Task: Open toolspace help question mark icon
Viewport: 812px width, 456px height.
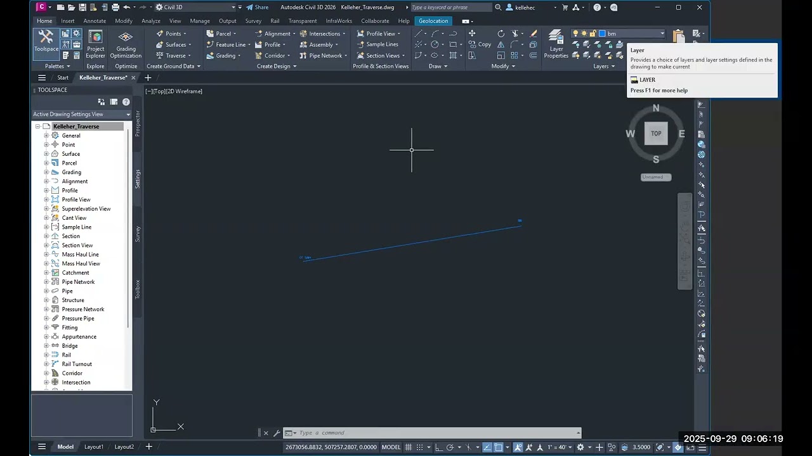Action: 126,102
